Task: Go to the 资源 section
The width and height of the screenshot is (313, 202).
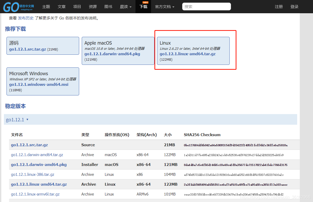Action: 93,7
